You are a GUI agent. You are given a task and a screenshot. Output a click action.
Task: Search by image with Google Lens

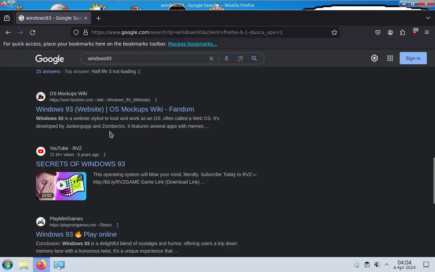[x=240, y=58]
